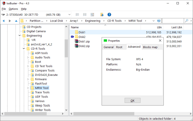Open the Options menu
This screenshot has width=193, height=121.
tap(13, 9)
